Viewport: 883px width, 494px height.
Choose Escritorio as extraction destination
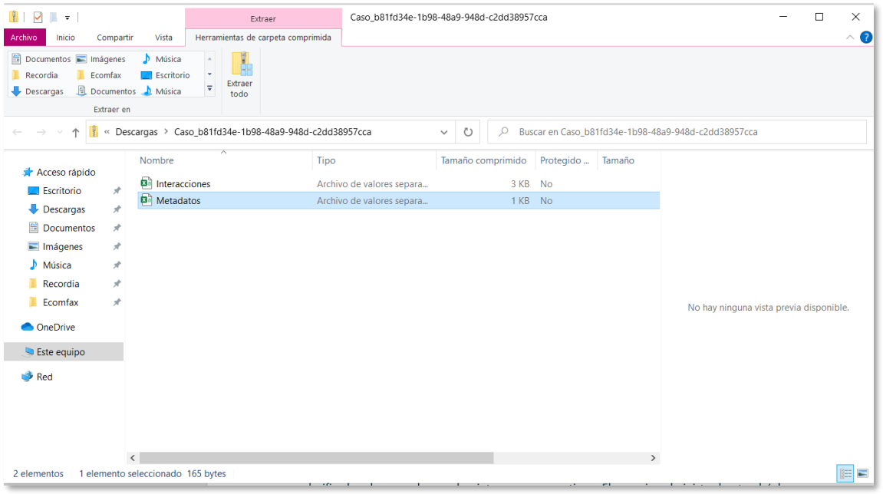pos(165,75)
